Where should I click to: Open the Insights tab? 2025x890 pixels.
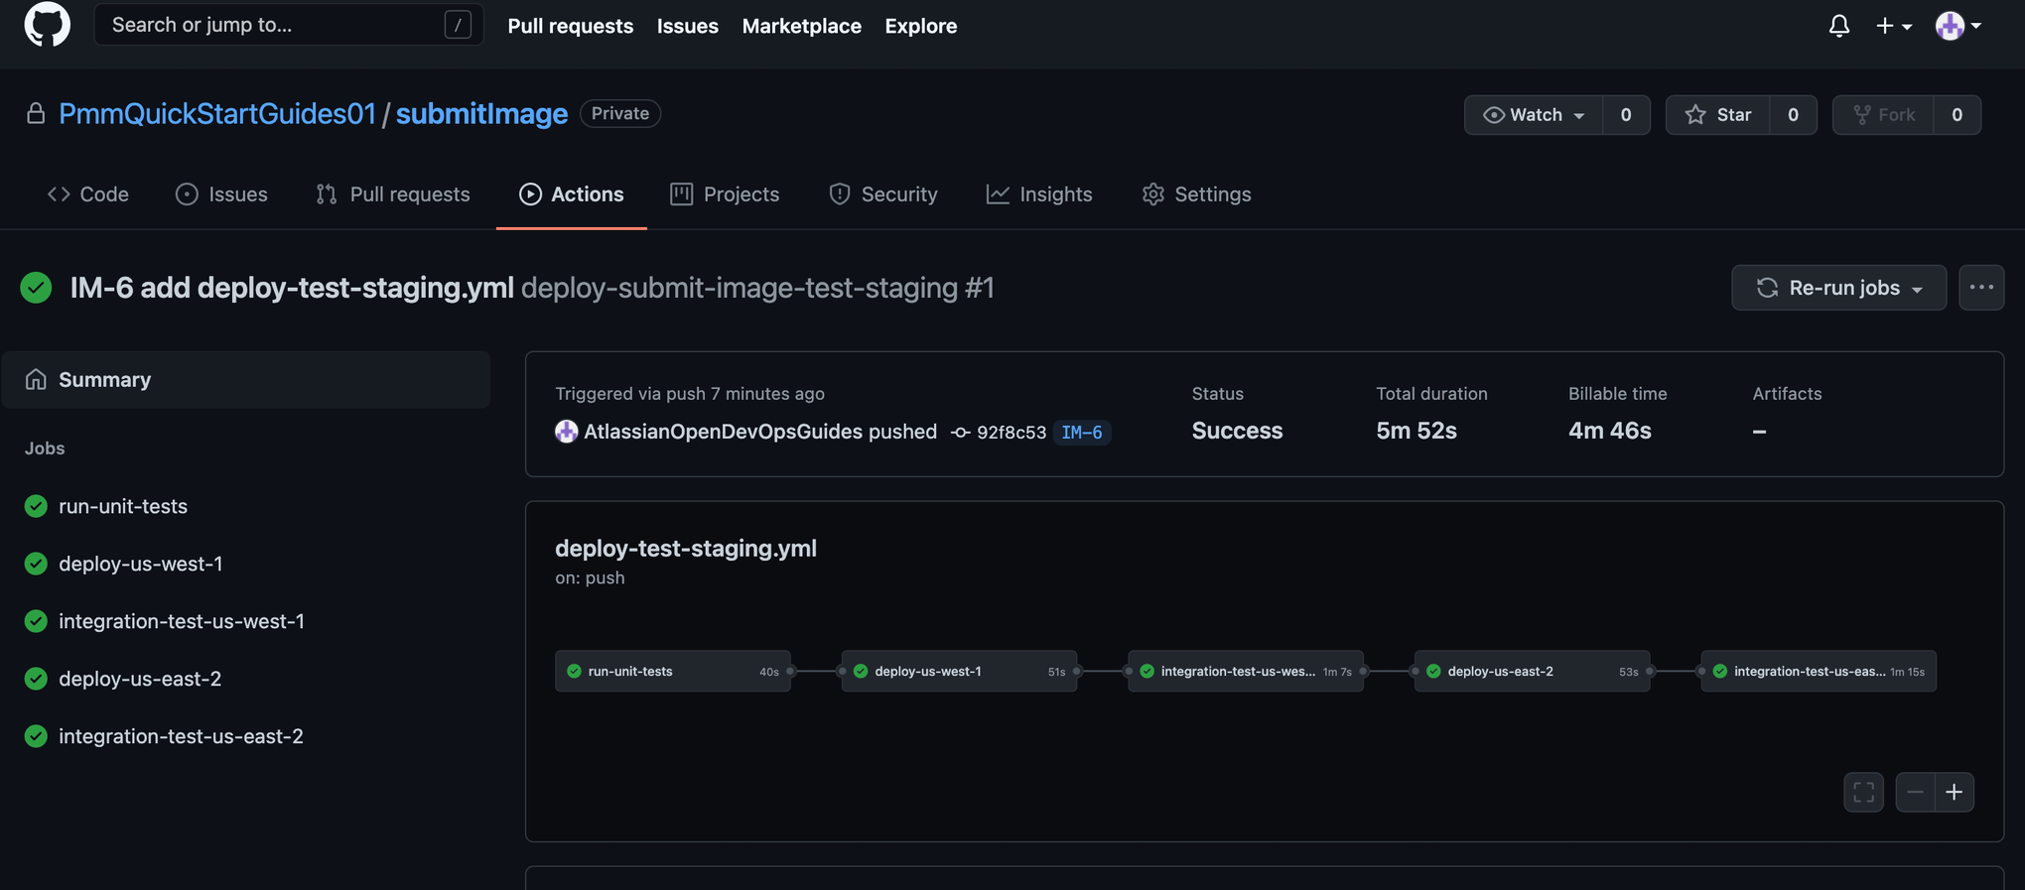pos(1039,194)
